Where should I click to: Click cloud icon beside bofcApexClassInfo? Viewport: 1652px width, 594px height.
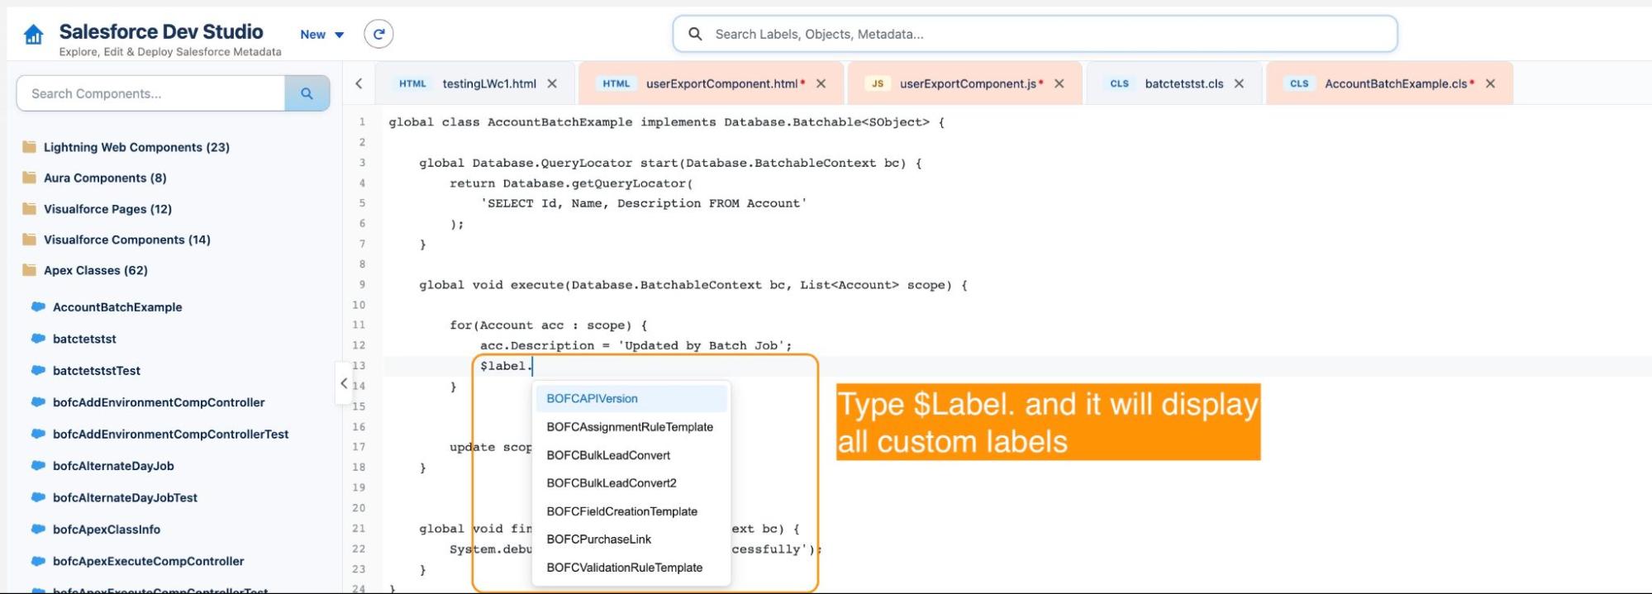(38, 529)
